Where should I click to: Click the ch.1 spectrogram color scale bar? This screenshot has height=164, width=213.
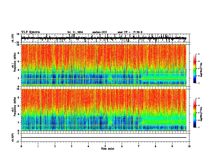click(x=195, y=69)
